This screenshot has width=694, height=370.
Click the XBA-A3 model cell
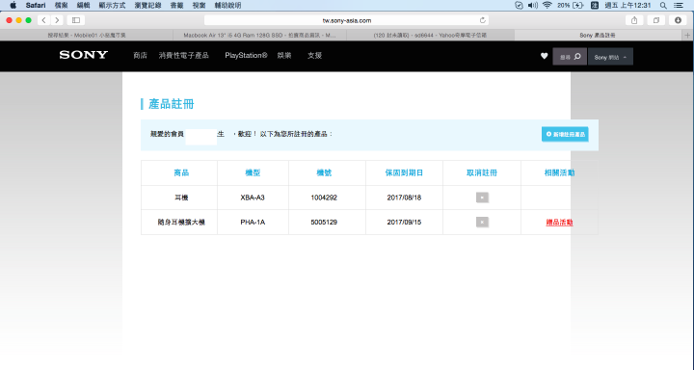point(253,198)
